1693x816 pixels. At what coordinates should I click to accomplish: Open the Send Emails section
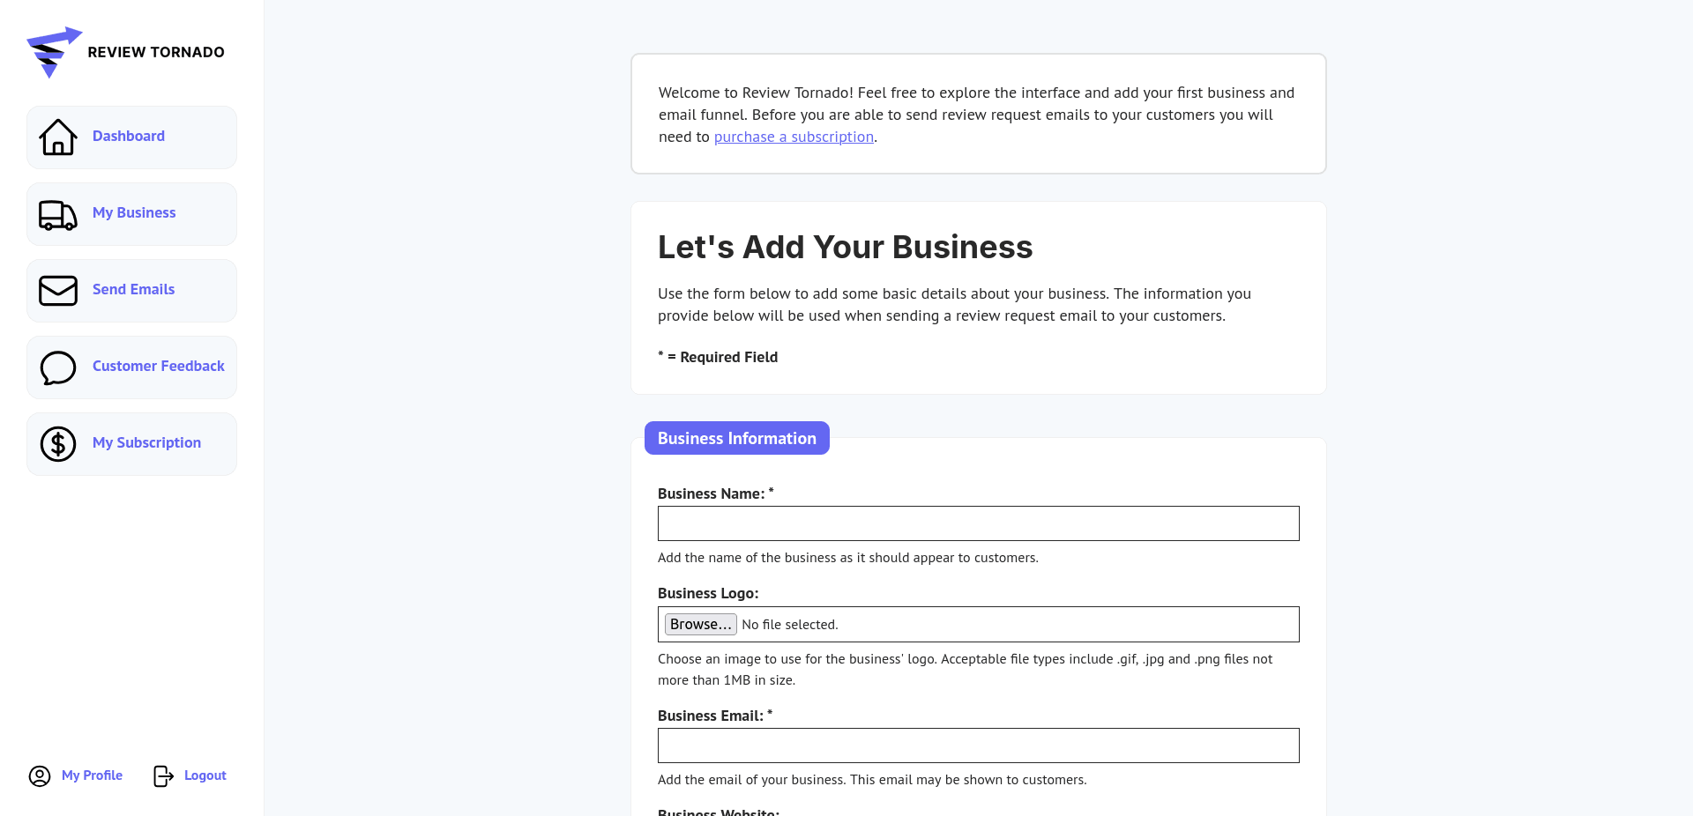(133, 289)
